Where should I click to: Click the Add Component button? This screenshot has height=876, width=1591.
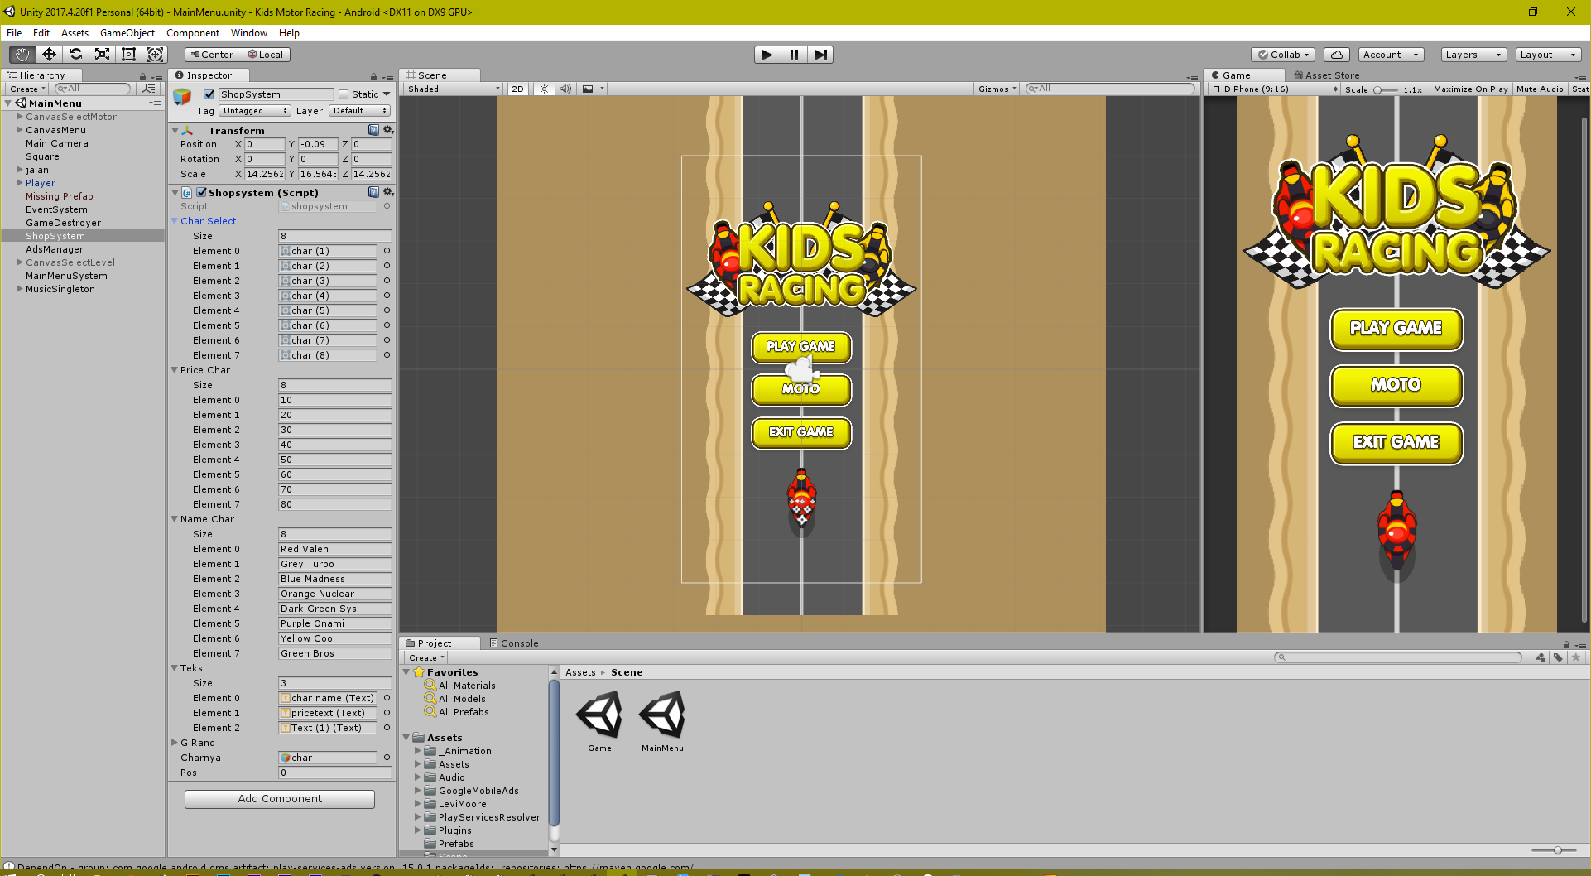coord(280,798)
